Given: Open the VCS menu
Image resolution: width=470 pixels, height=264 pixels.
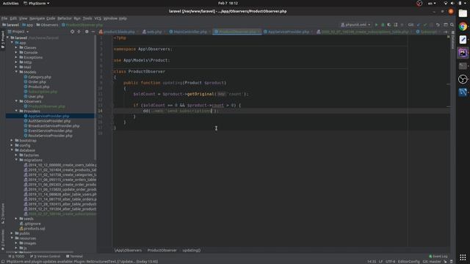Looking at the screenshot, I should (x=98, y=18).
